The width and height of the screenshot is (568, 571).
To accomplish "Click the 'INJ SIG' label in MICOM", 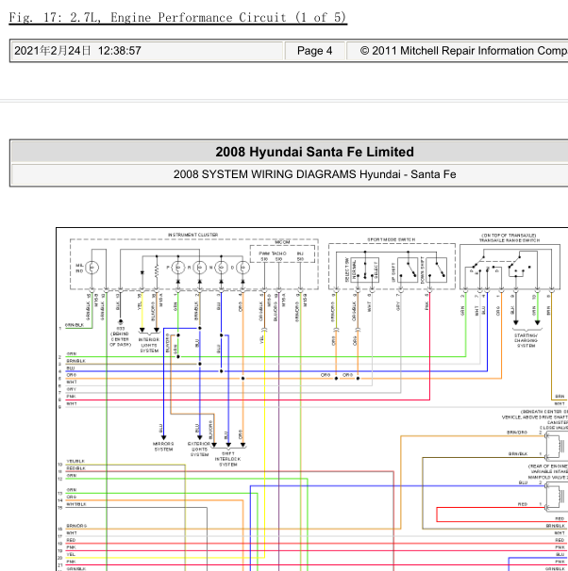I will click(300, 256).
